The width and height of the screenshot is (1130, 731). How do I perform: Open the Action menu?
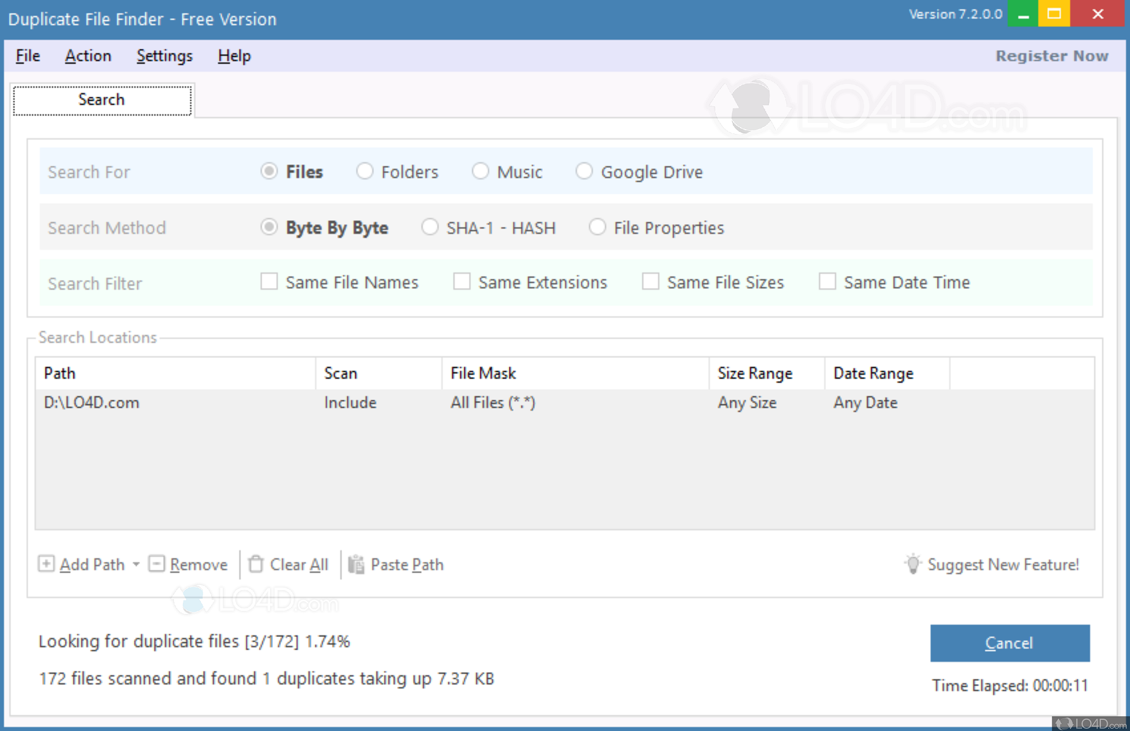point(88,56)
